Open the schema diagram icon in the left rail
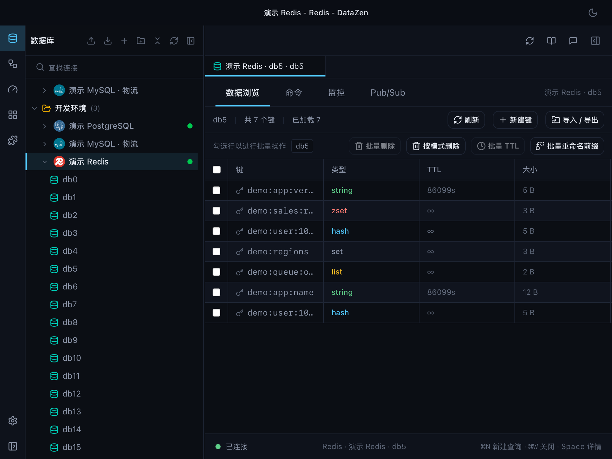 [x=13, y=64]
